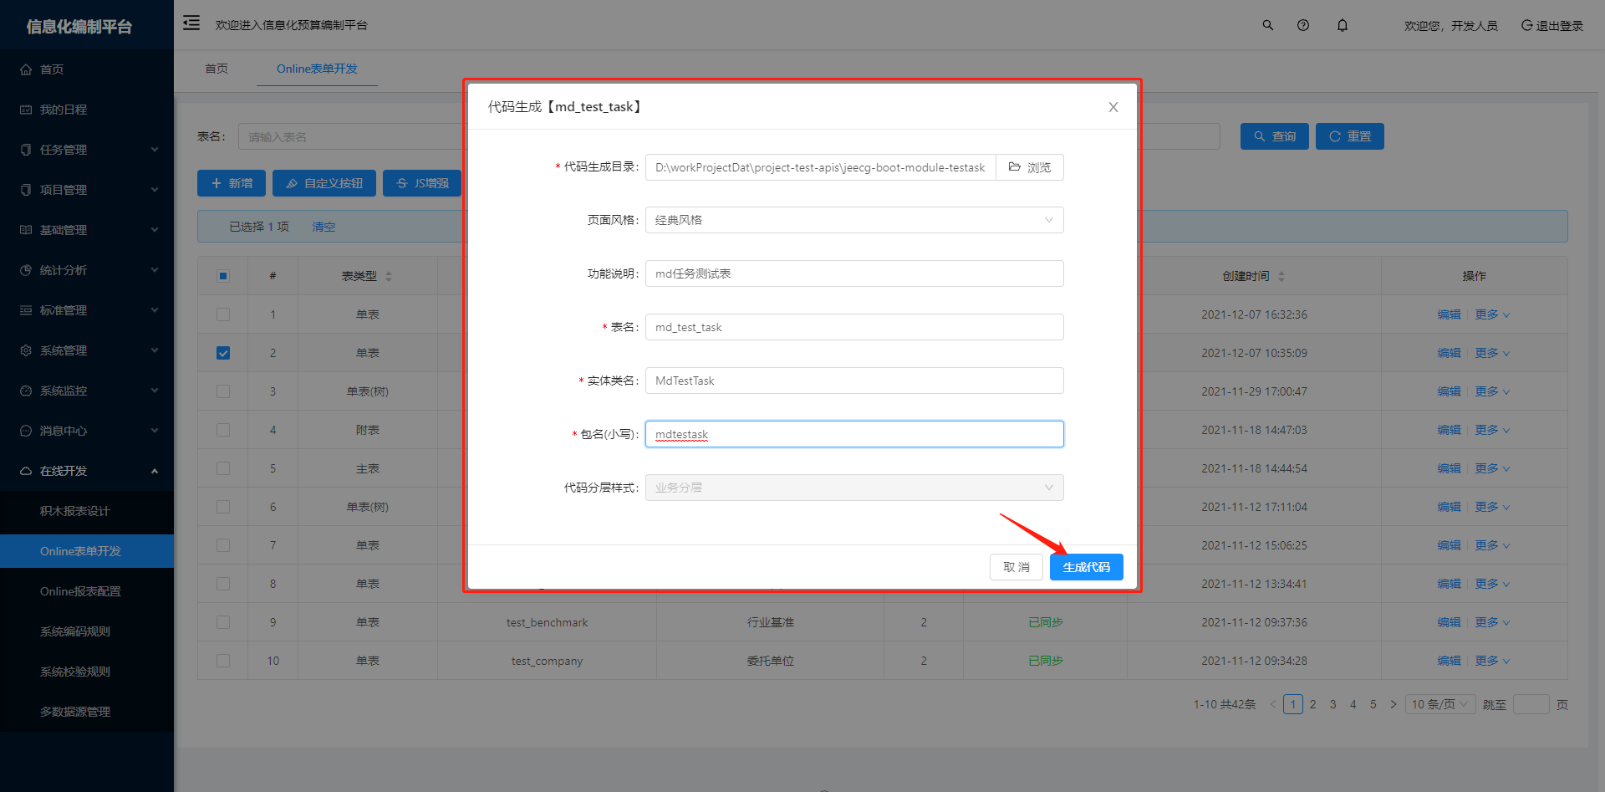Click the plus icon 新增 button
Viewport: 1605px width, 792px height.
(232, 183)
